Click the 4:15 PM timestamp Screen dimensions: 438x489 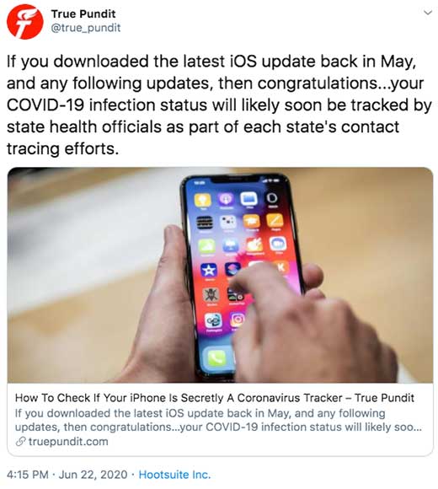tap(28, 475)
